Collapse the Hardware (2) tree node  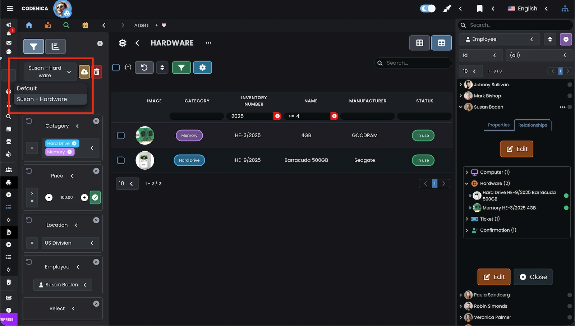pos(467,183)
